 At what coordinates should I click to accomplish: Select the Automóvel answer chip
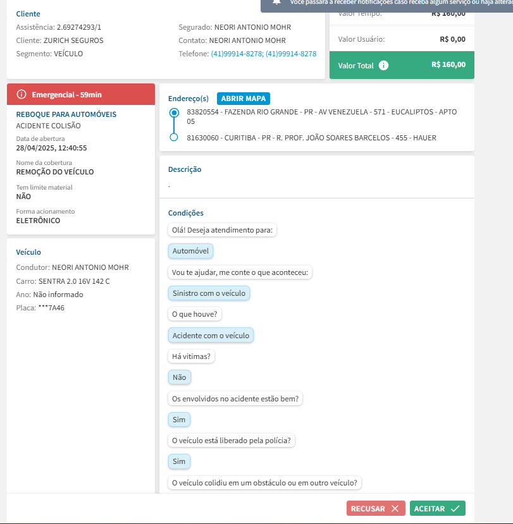coord(191,251)
